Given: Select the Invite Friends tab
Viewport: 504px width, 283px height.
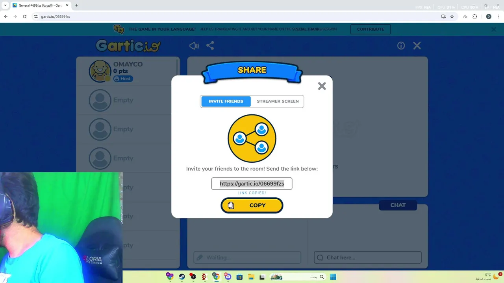Looking at the screenshot, I should pos(226,101).
